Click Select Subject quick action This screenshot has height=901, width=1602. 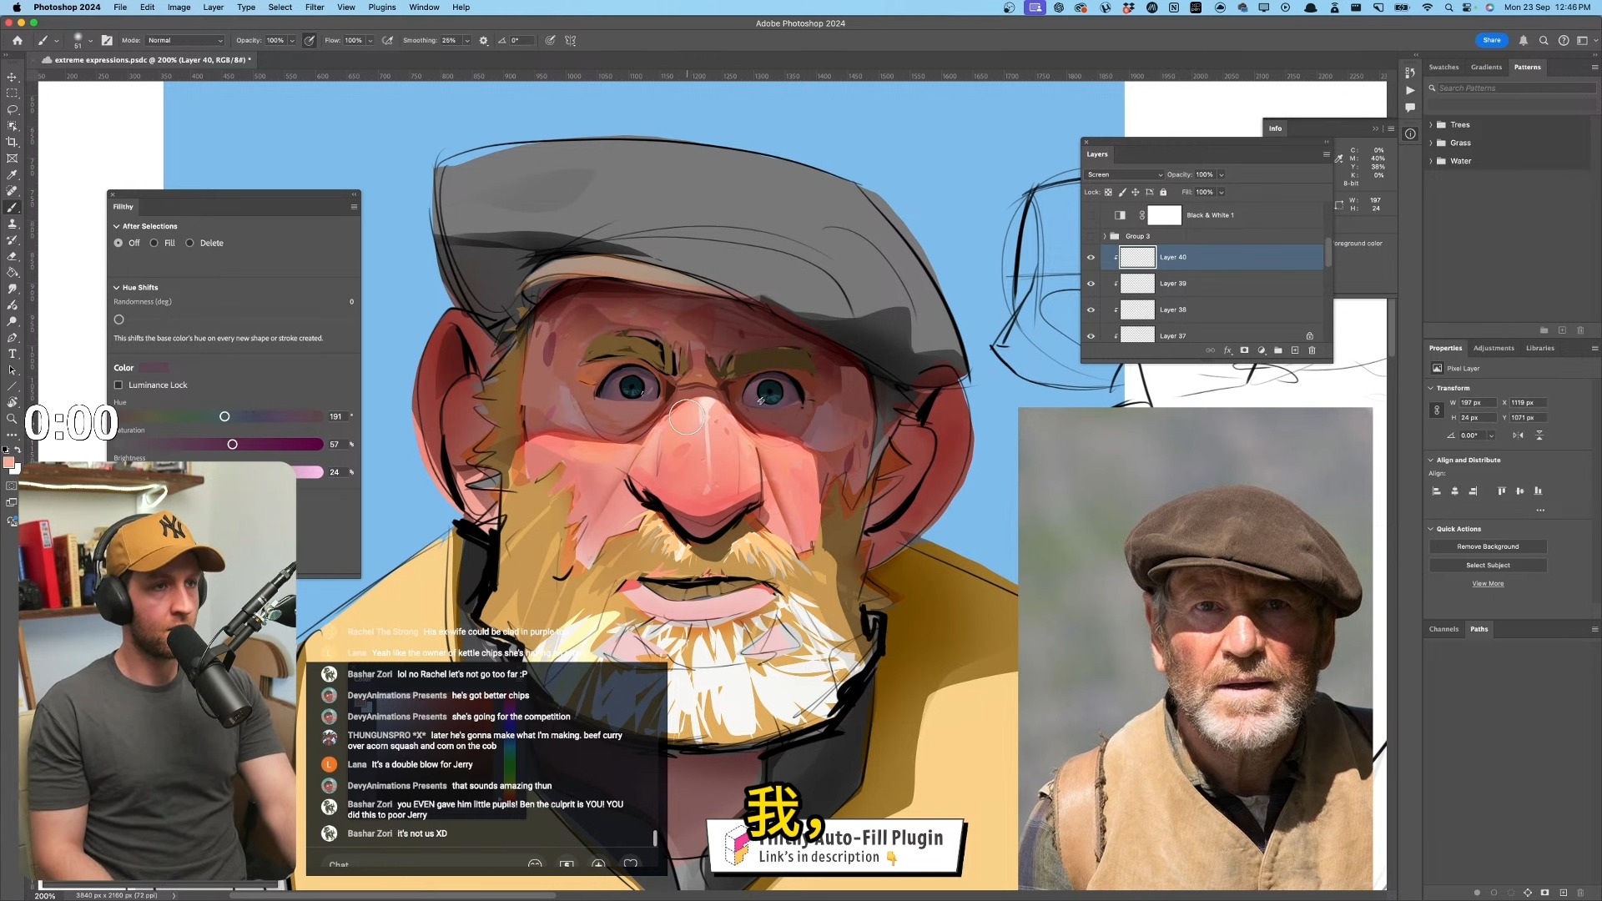click(x=1488, y=566)
